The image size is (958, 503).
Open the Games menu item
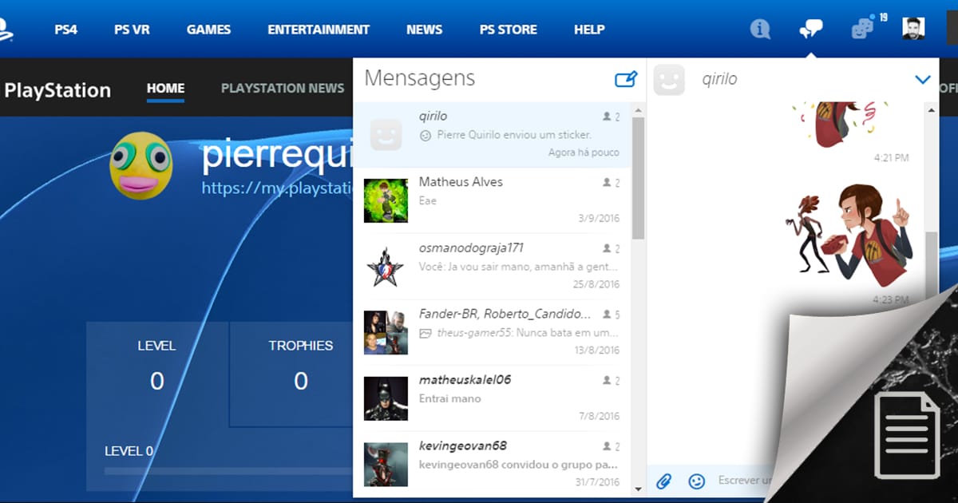tap(208, 30)
